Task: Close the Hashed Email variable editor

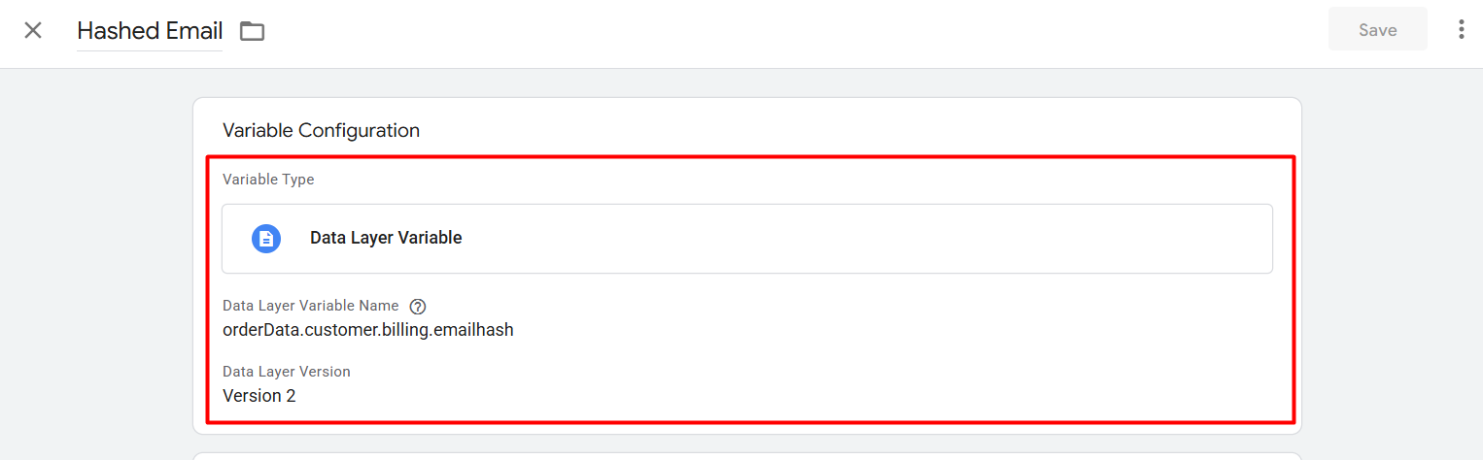Action: point(33,30)
